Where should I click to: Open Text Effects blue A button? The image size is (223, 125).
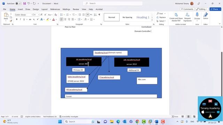tap(41, 19)
